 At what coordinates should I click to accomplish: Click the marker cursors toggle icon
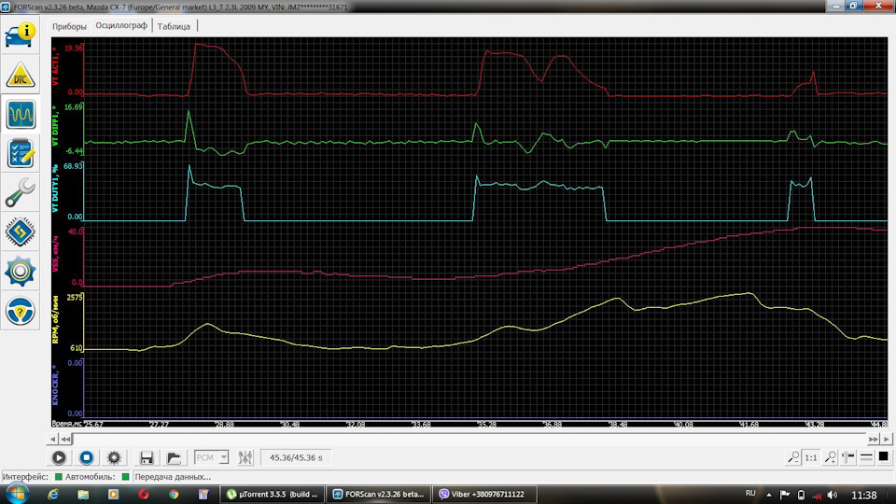pyautogui.click(x=245, y=457)
